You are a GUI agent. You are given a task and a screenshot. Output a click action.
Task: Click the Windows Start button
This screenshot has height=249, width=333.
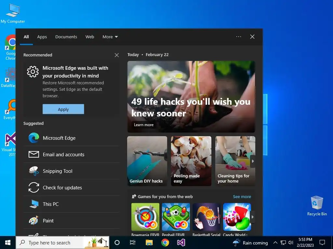click(8, 243)
